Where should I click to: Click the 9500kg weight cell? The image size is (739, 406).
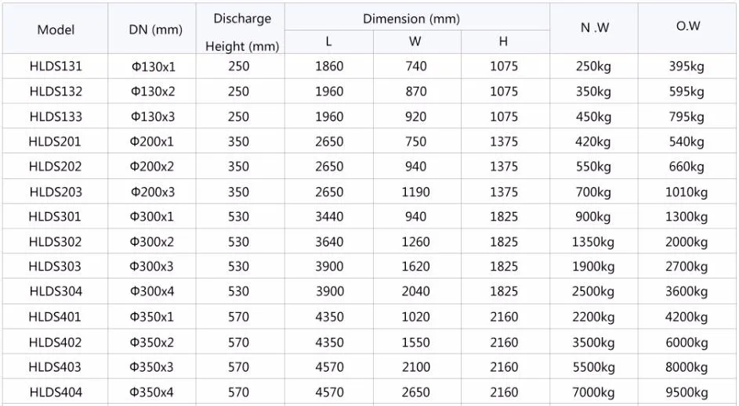pyautogui.click(x=686, y=393)
